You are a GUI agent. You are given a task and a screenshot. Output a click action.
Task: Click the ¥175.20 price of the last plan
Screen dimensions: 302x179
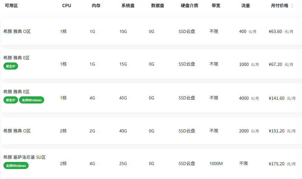[276, 164]
